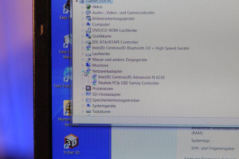Collapse the Netzwerkadapter node arrow

click(83, 71)
